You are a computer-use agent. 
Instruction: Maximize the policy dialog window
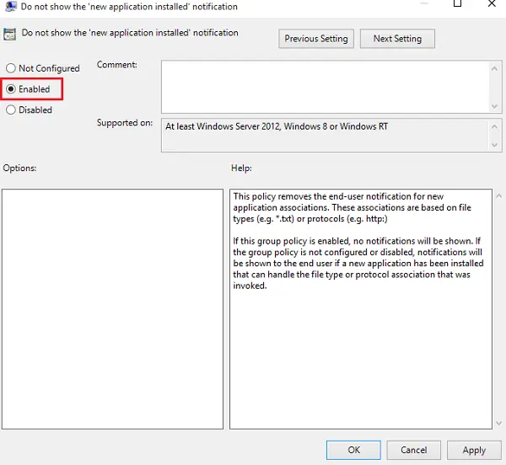pos(457,4)
